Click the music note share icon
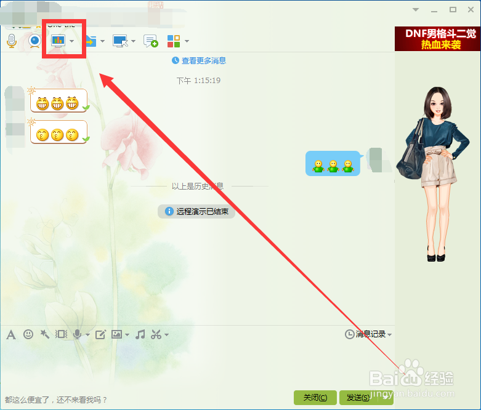The width and height of the screenshot is (481, 410). [x=140, y=334]
